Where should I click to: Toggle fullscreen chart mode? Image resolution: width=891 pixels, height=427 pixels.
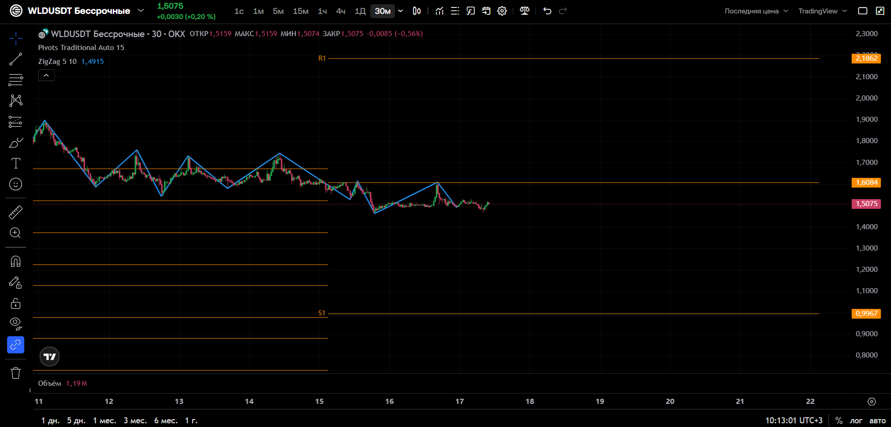(x=880, y=11)
